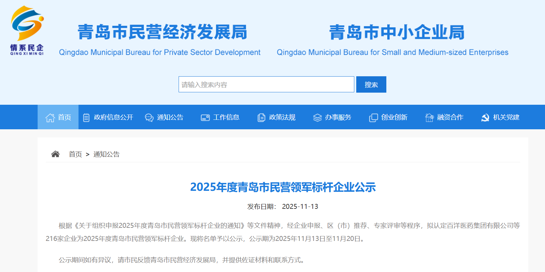Viewport: 545px width, 272px height.
Task: Click the stacked layers icon beside 办事服务
Action: pos(317,118)
